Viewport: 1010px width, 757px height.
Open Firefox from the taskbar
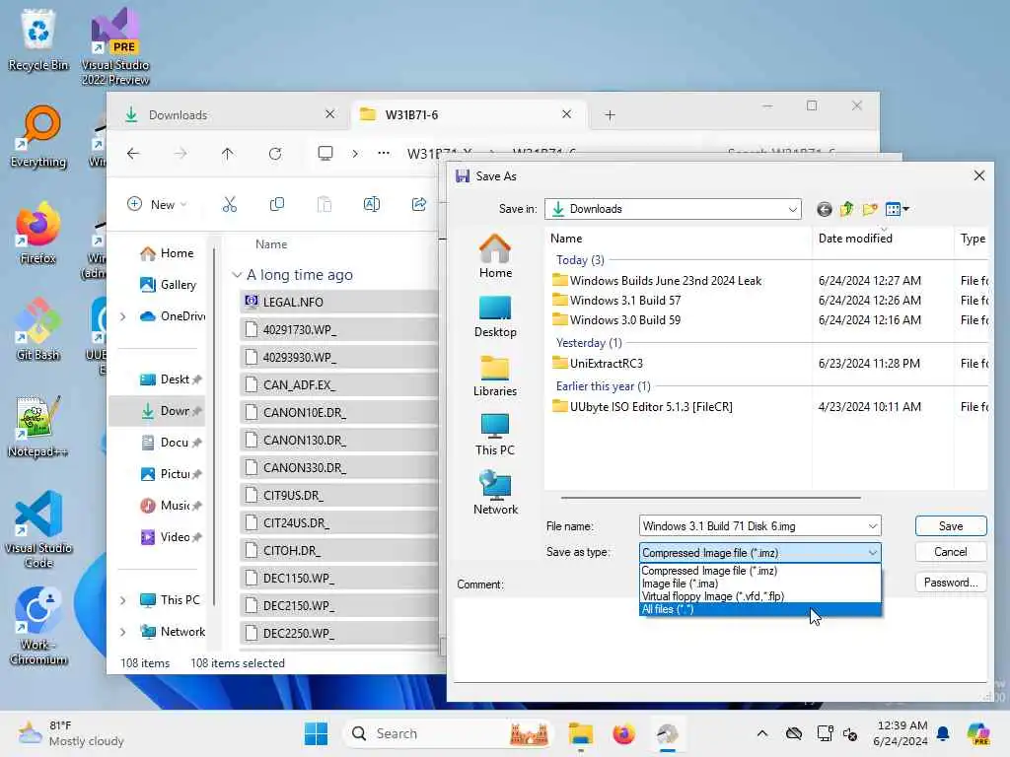tap(623, 733)
